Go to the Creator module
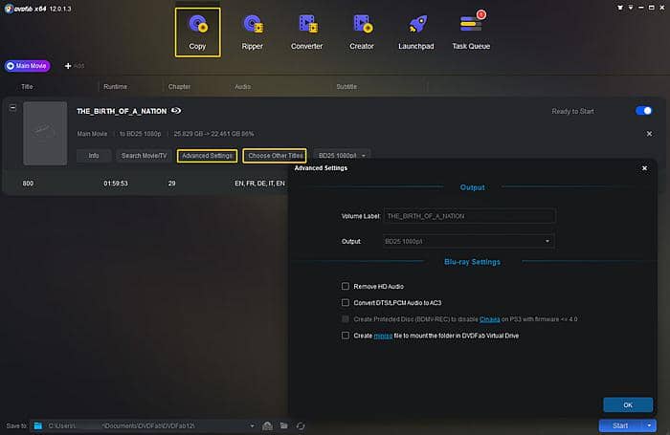Viewport: 670px width, 435px height. (x=362, y=32)
